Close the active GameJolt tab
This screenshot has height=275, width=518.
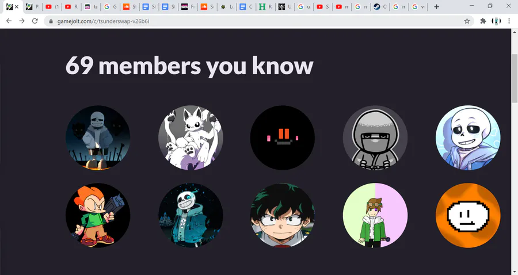[17, 6]
